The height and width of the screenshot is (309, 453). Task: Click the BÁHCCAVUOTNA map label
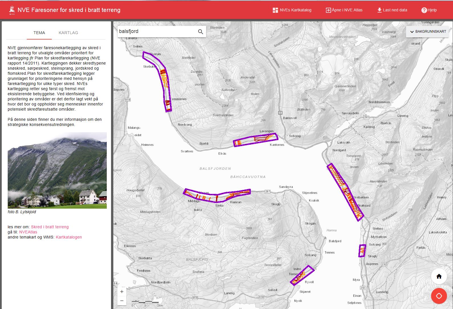(248, 177)
